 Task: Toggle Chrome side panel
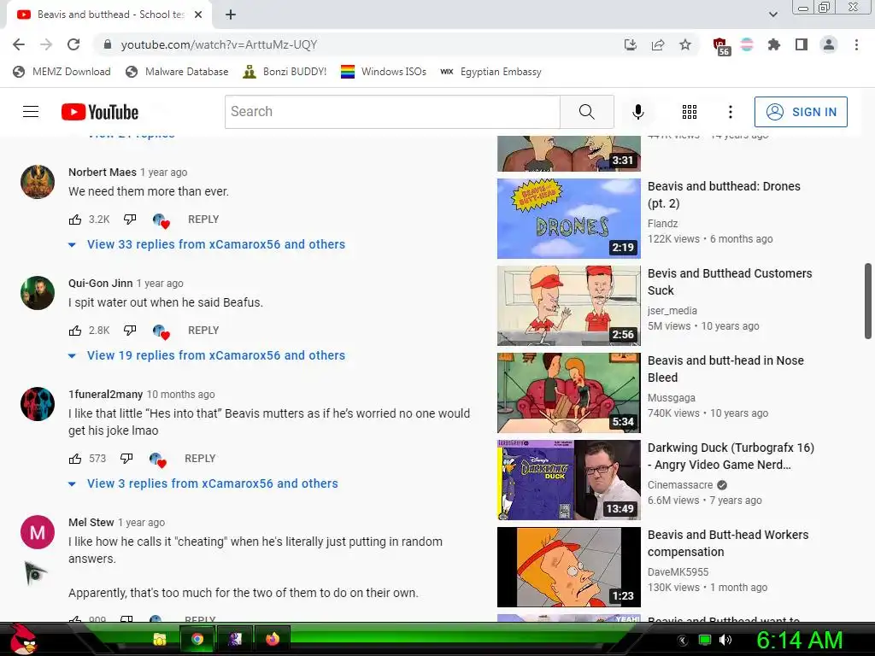(x=802, y=44)
